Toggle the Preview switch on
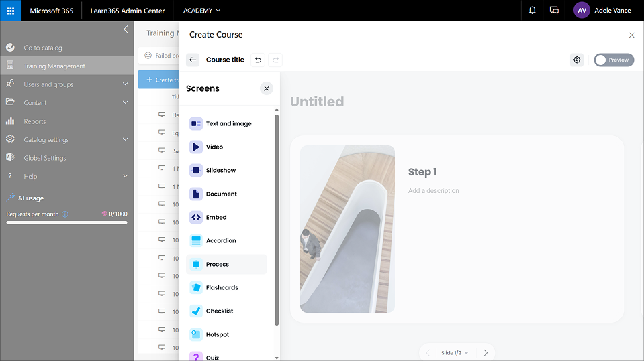Image resolution: width=644 pixels, height=361 pixels. pyautogui.click(x=613, y=60)
